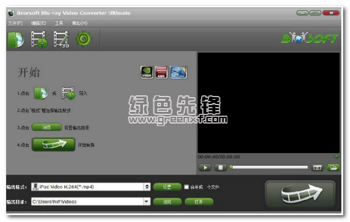Click the disc icon in step 1
This screenshot has width=350, height=222.
tap(41, 93)
